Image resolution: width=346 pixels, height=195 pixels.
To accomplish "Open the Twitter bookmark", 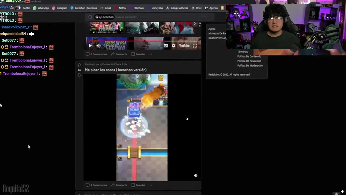I will (24, 8).
